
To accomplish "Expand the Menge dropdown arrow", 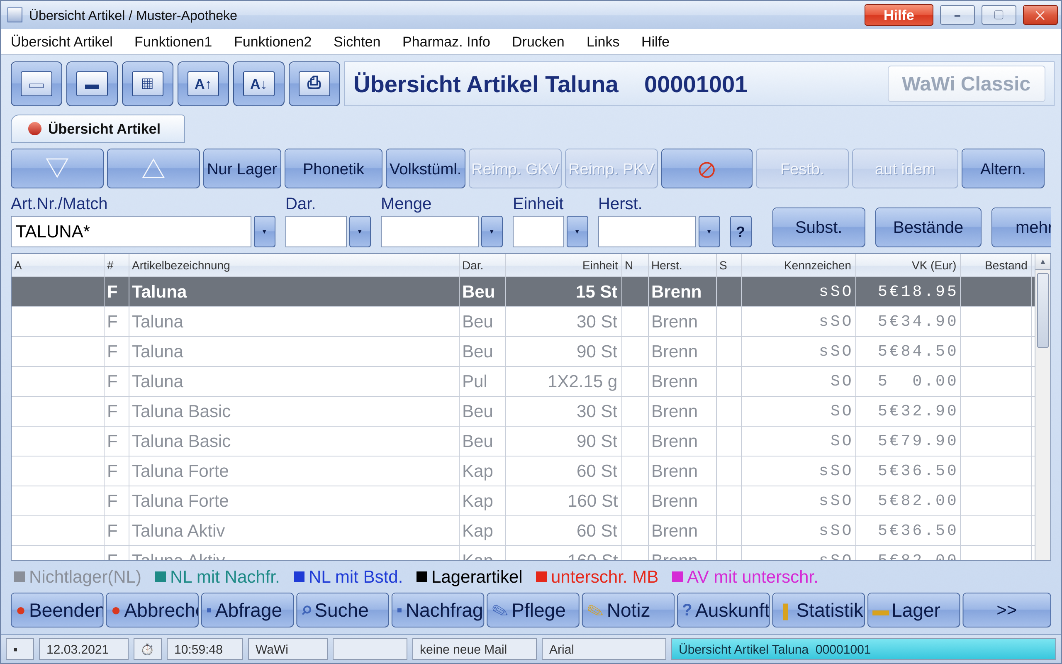I will pos(492,232).
